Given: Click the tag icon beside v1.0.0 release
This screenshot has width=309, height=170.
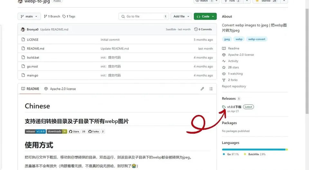Looking at the screenshot, I should pos(224,107).
